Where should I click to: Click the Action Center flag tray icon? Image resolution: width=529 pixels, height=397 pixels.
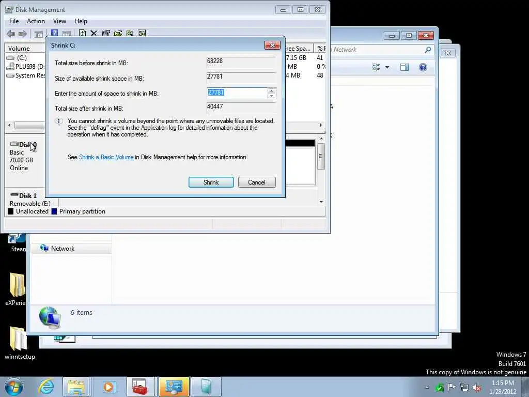[x=452, y=387]
